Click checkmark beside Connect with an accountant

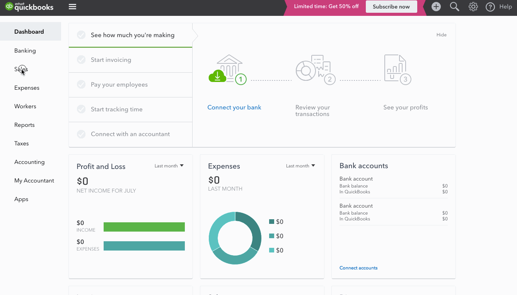(x=81, y=134)
